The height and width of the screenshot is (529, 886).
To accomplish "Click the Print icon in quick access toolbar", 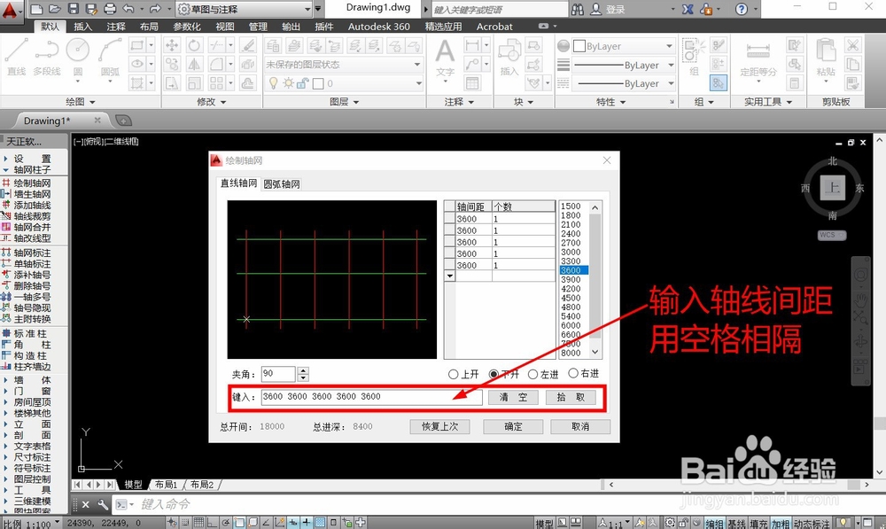I will pos(110,9).
